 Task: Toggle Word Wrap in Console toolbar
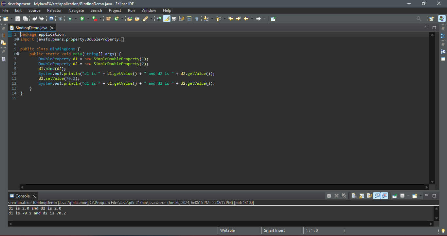pos(369,196)
